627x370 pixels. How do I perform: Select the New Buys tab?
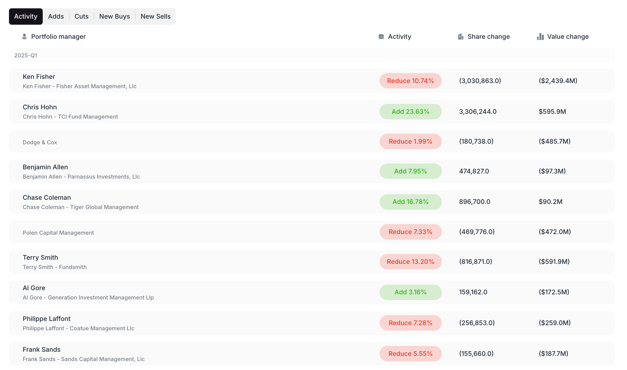[x=115, y=16]
